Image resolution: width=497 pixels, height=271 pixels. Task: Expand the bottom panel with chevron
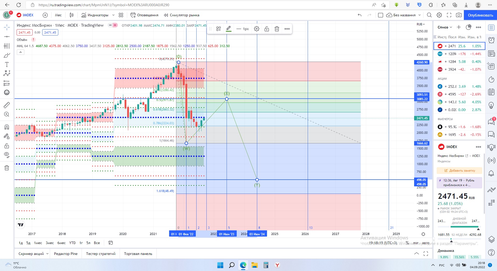pyautogui.click(x=416, y=254)
